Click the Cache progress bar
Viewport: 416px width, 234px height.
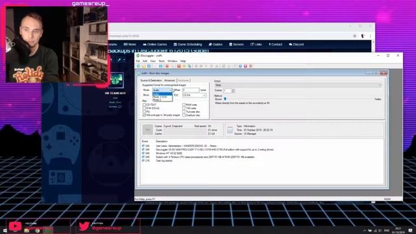tap(185, 134)
